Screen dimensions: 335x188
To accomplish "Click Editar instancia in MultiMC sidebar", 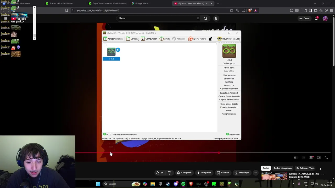I will pos(229,75).
